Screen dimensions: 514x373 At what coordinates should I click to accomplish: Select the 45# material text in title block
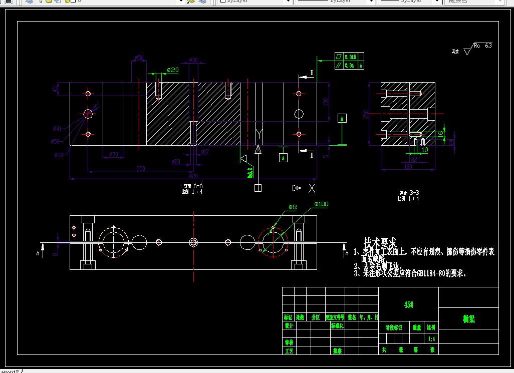[409, 305]
